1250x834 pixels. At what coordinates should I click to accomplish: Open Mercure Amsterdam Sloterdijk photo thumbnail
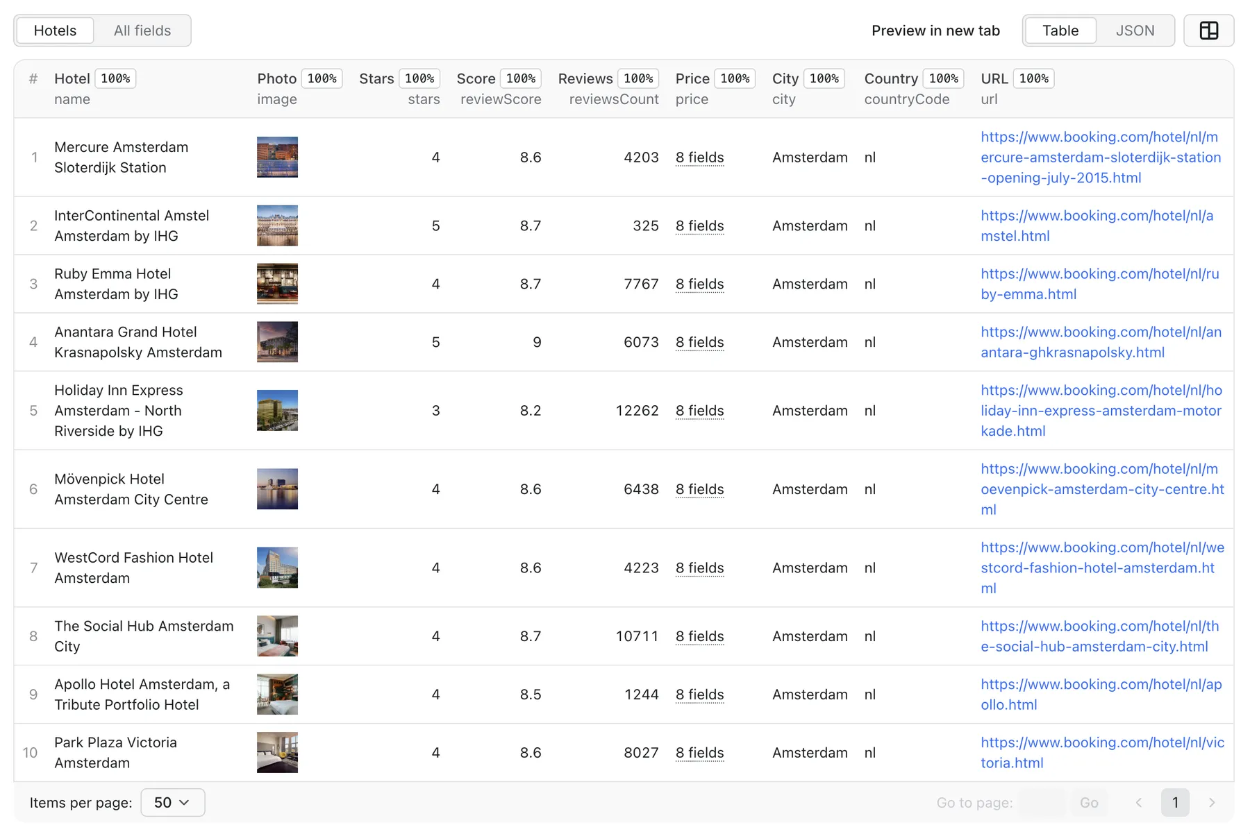277,157
